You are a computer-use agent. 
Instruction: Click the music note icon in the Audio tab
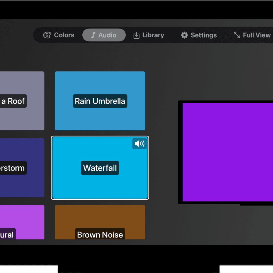(x=93, y=35)
